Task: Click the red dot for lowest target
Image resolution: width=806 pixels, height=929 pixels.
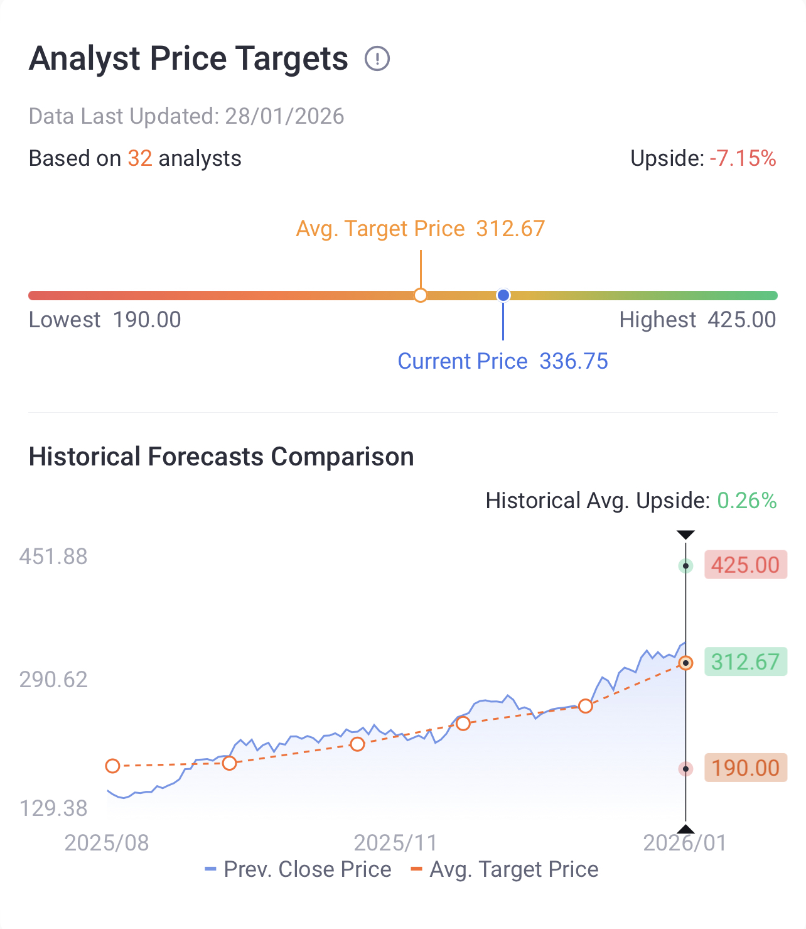Action: coord(685,769)
